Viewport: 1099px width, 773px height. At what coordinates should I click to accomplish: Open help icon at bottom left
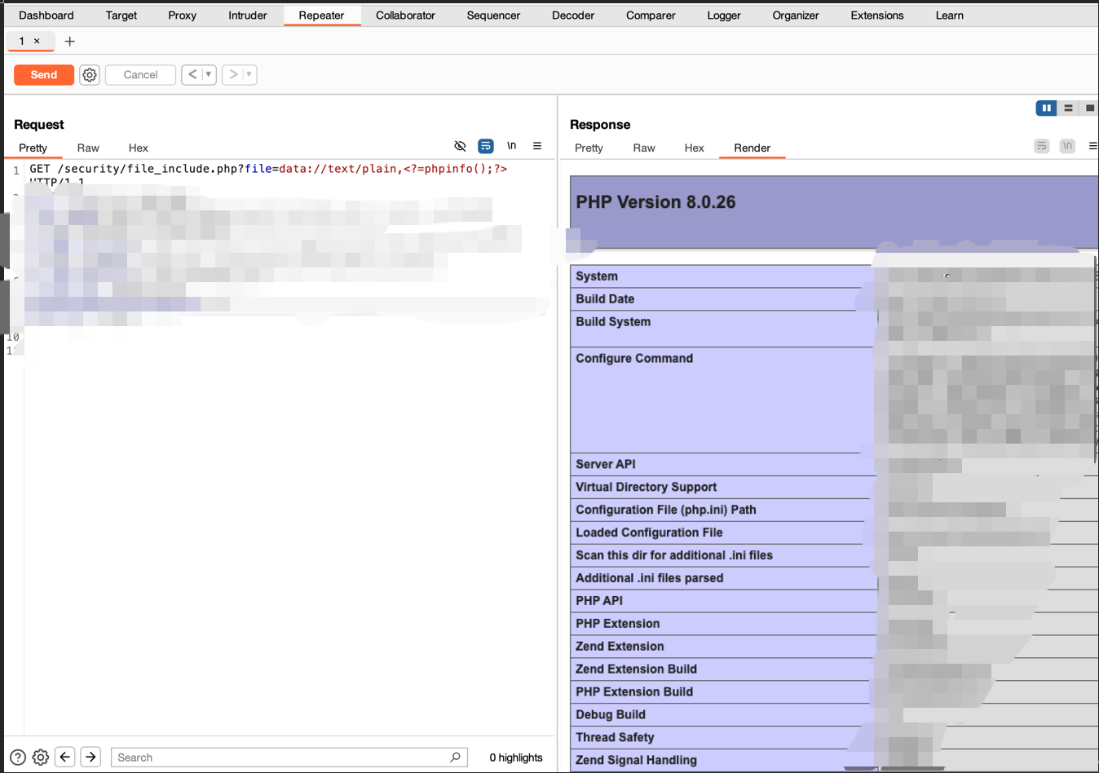[17, 758]
